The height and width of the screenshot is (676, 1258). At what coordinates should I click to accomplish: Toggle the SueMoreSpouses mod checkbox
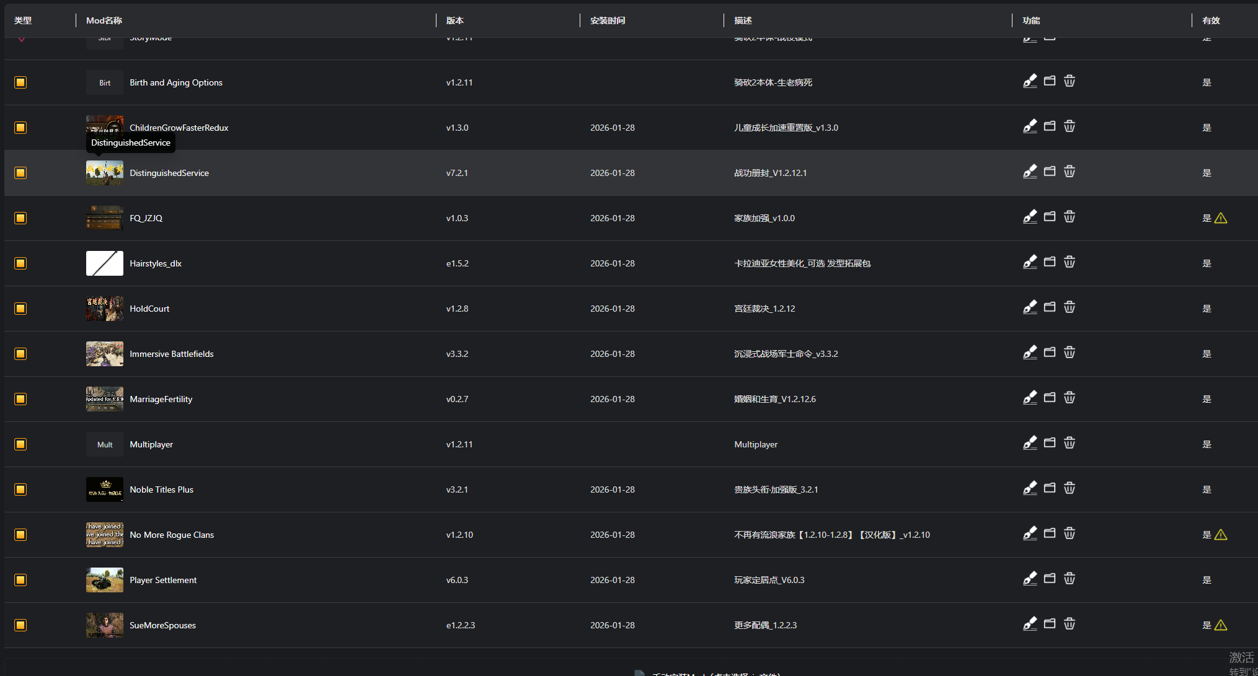[20, 625]
